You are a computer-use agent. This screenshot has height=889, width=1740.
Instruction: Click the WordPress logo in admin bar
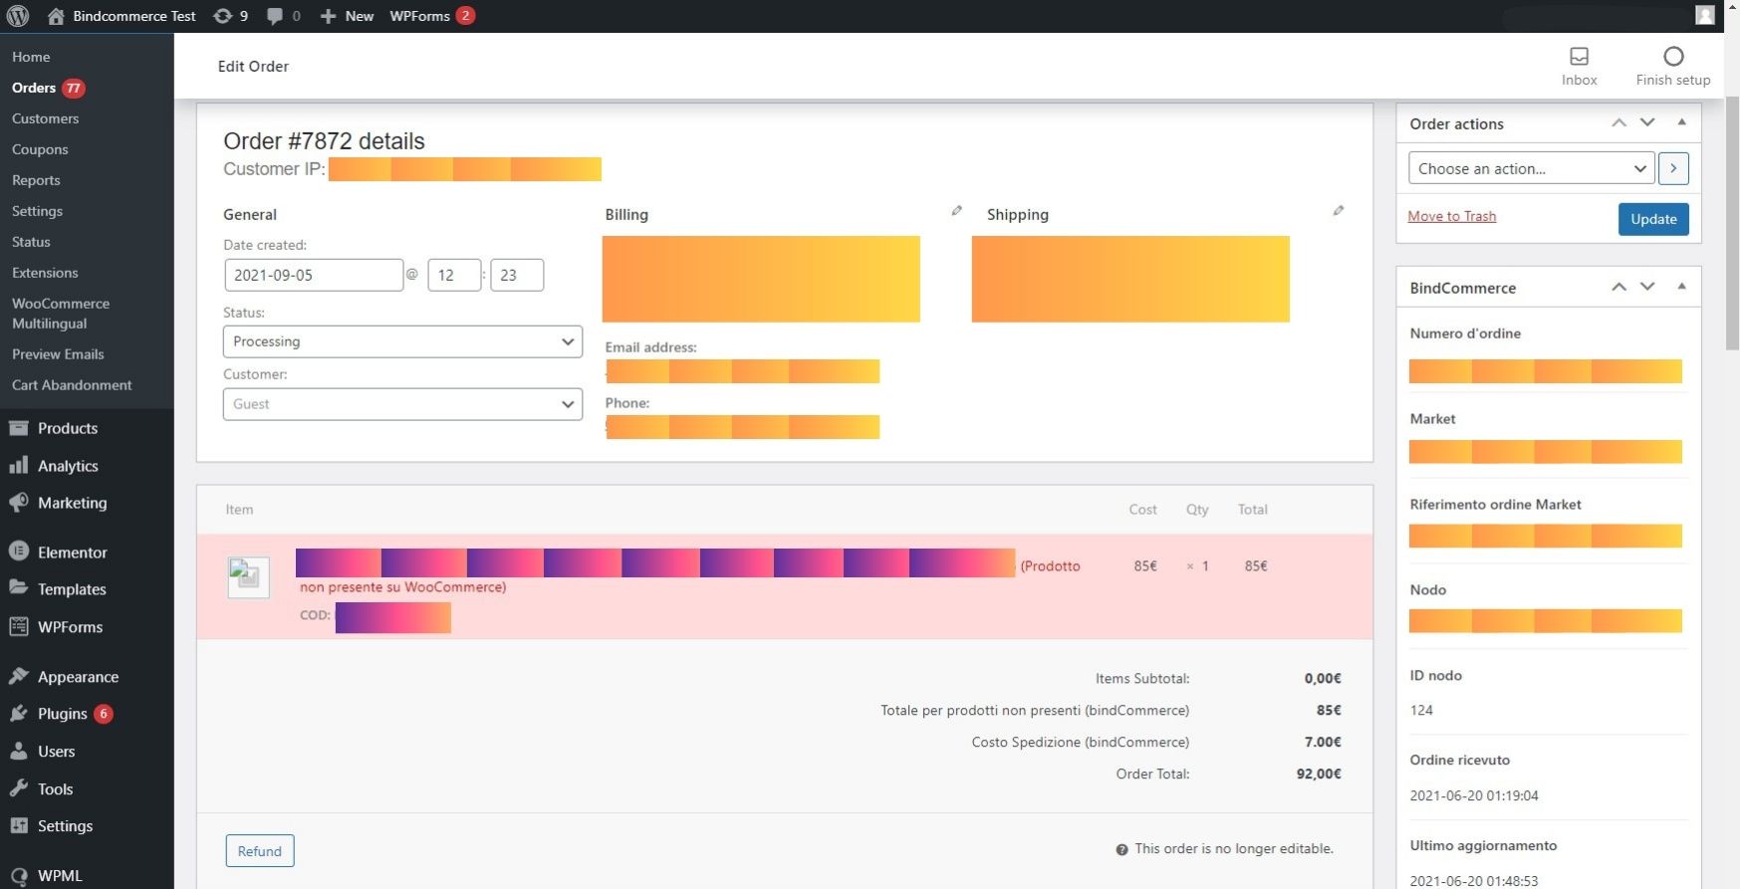point(18,16)
